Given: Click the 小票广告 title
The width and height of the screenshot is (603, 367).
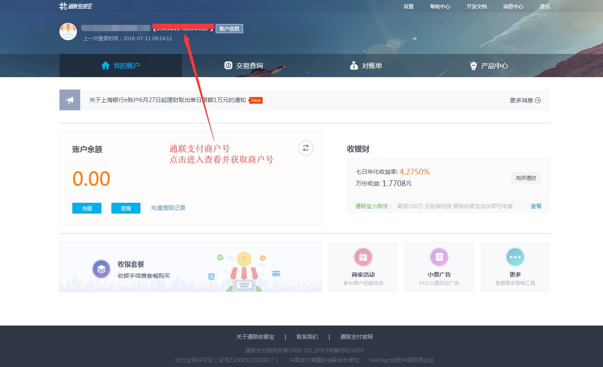Looking at the screenshot, I should 439,275.
